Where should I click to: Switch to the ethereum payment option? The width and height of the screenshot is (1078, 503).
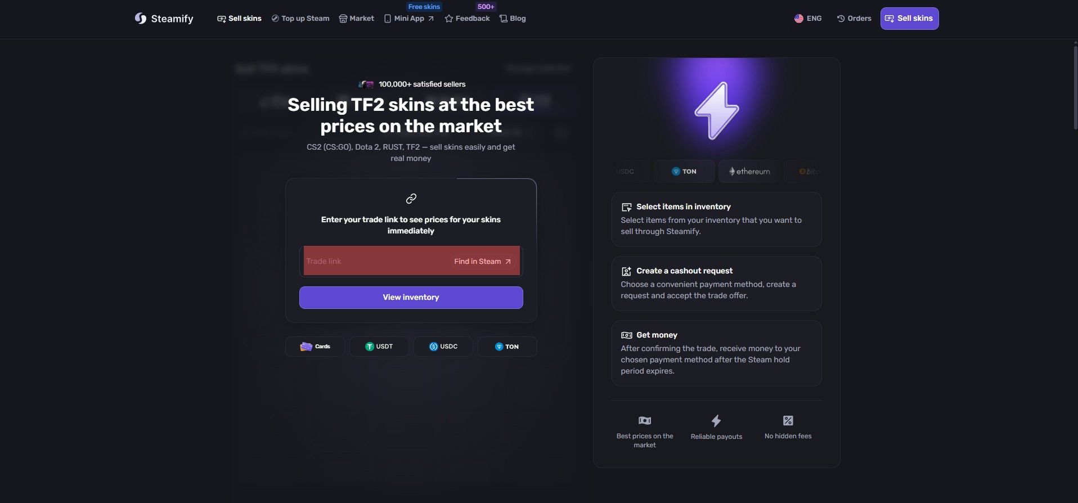point(749,171)
